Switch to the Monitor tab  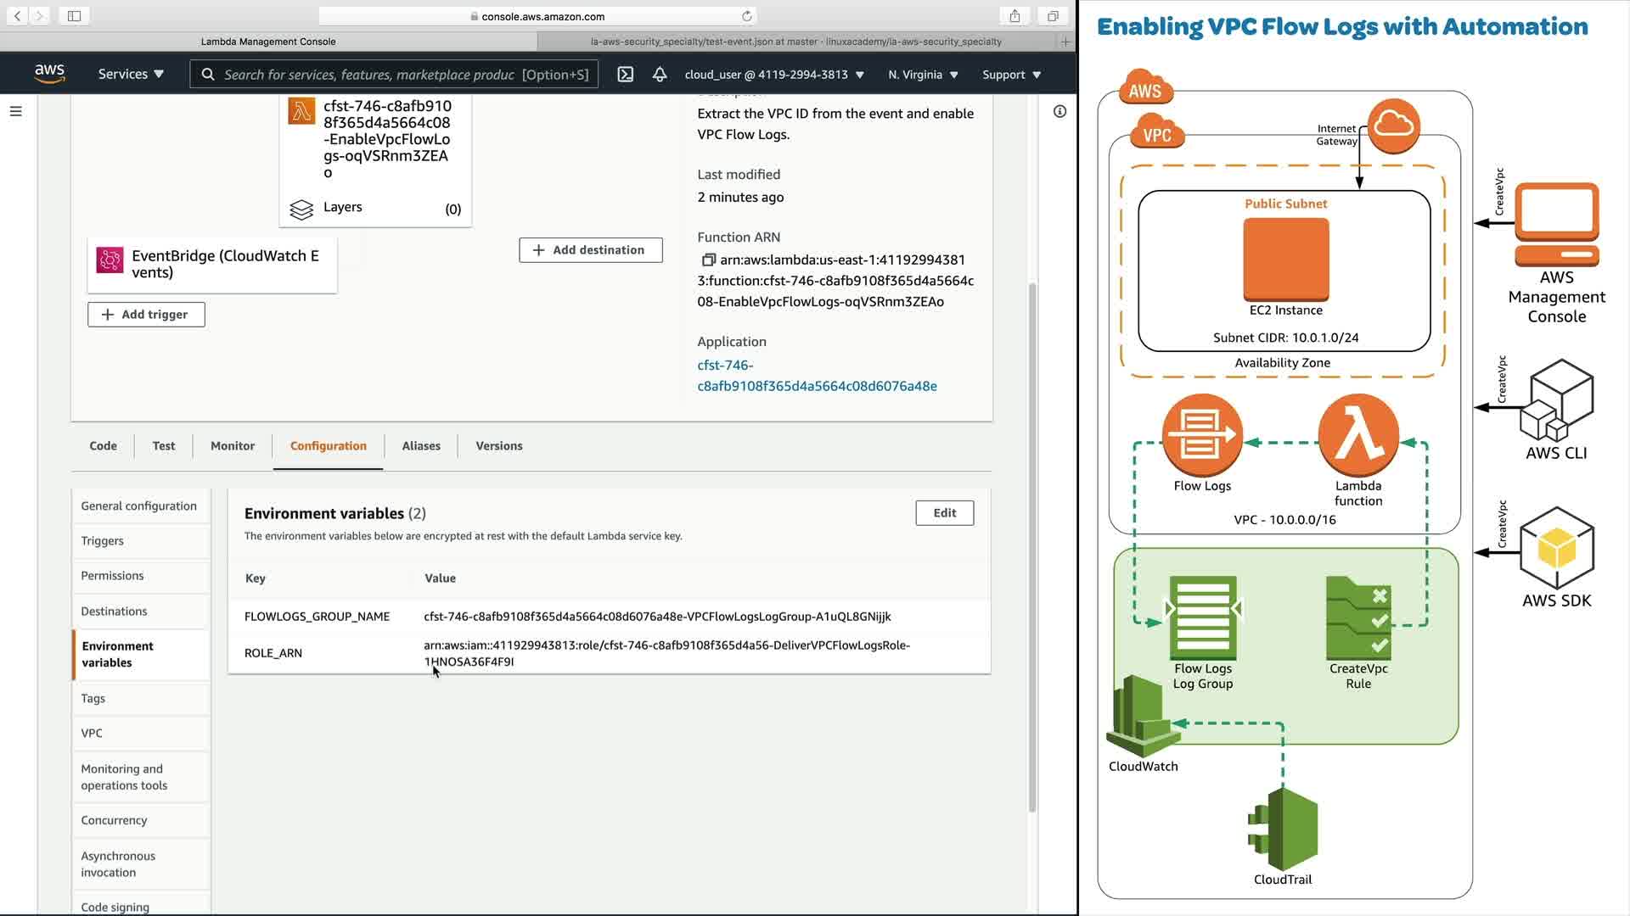(x=232, y=446)
